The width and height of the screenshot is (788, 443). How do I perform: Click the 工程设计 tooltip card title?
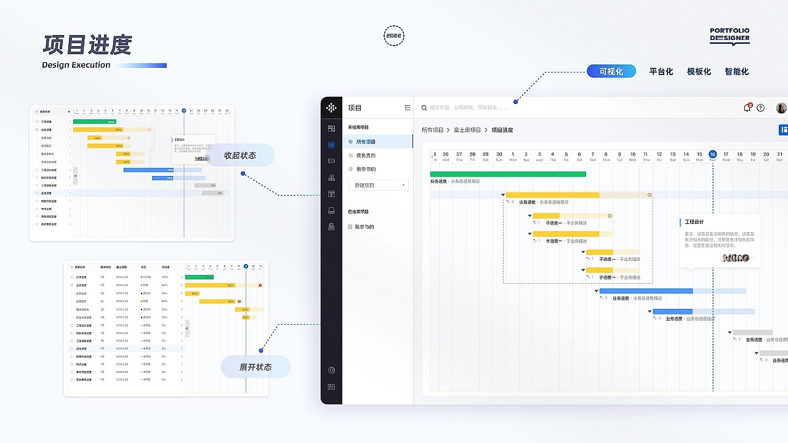[694, 222]
